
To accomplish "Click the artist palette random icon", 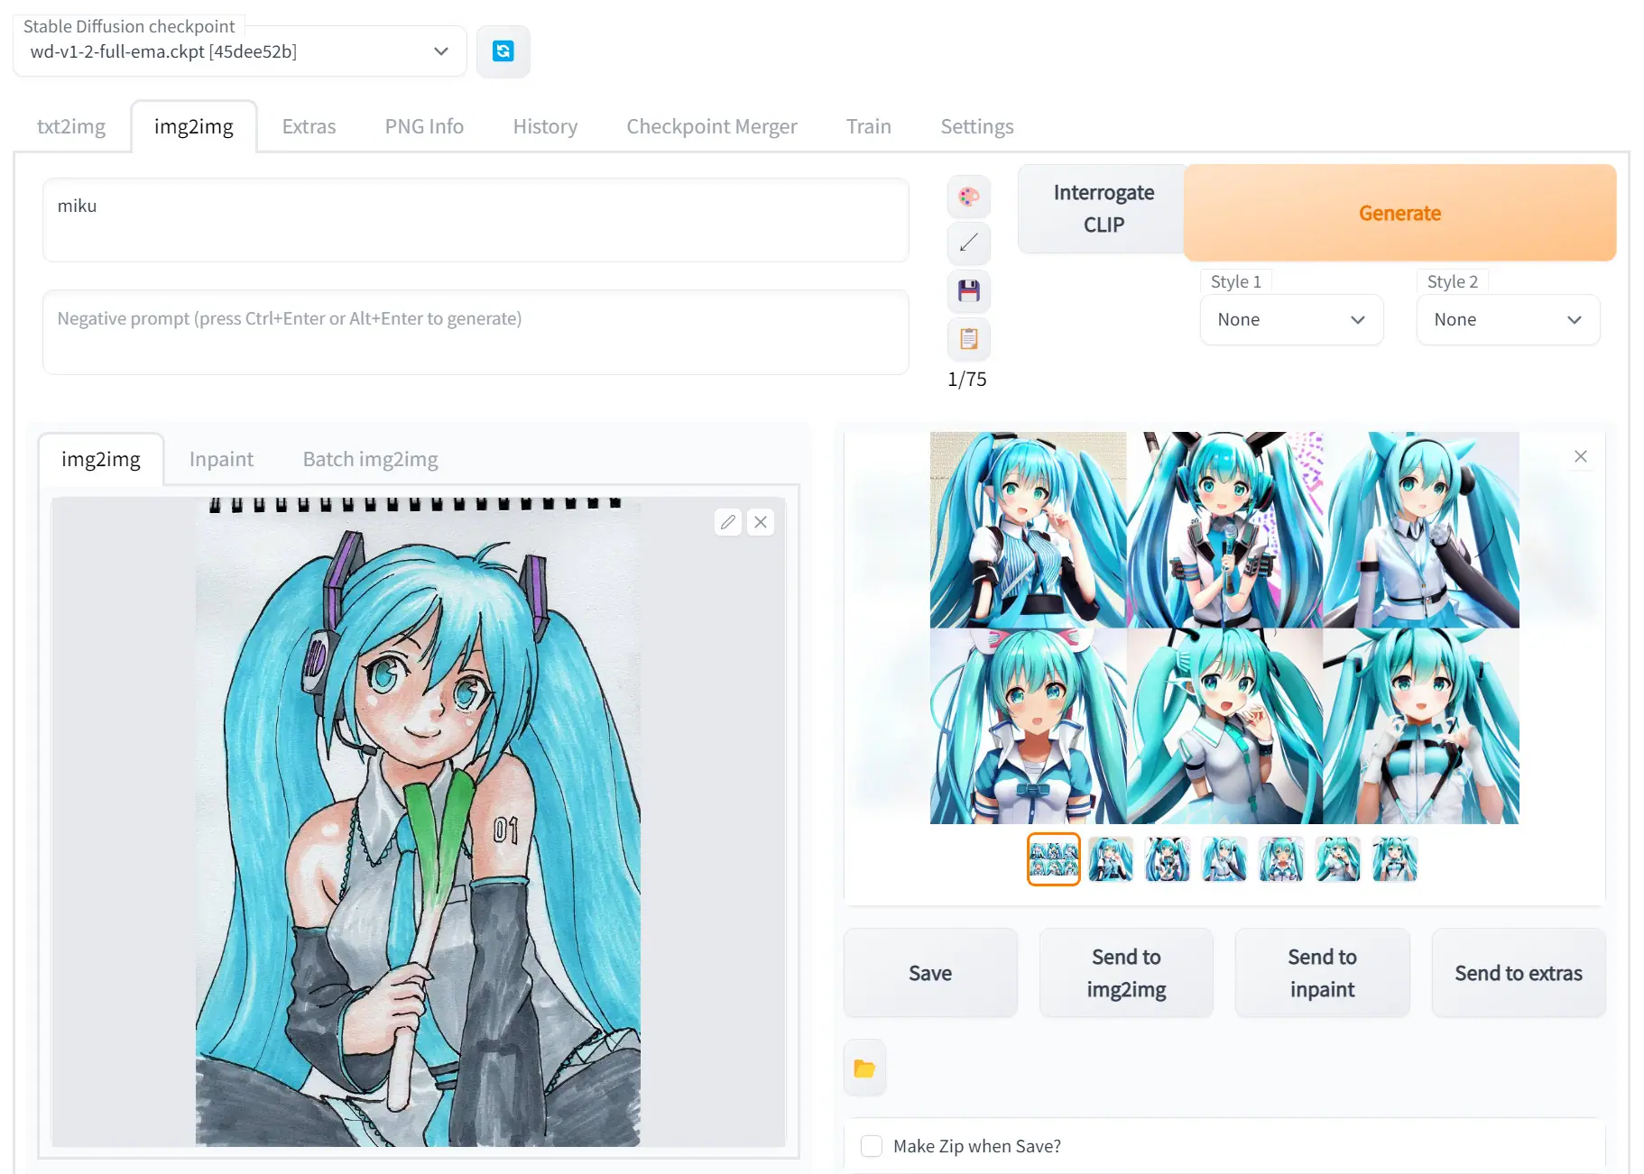I will tap(968, 197).
